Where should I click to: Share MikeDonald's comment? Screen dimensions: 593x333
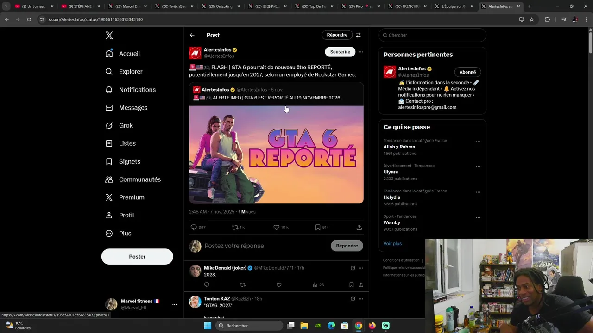(x=360, y=285)
